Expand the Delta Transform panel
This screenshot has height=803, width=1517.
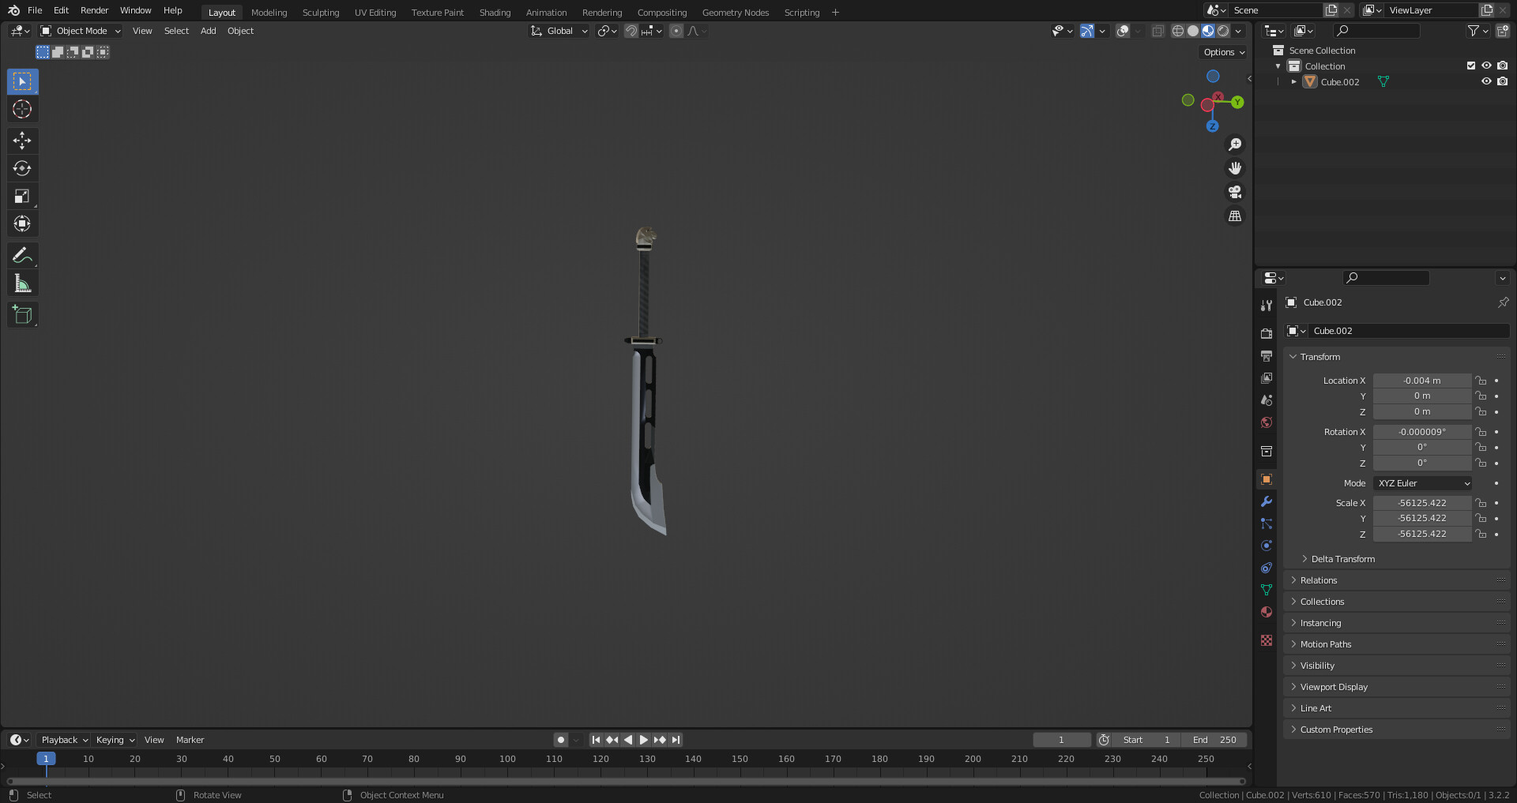coord(1342,558)
